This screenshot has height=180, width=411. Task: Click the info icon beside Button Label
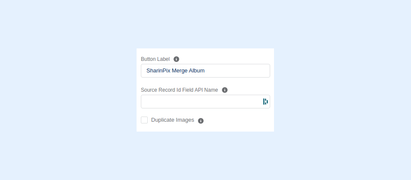176,59
